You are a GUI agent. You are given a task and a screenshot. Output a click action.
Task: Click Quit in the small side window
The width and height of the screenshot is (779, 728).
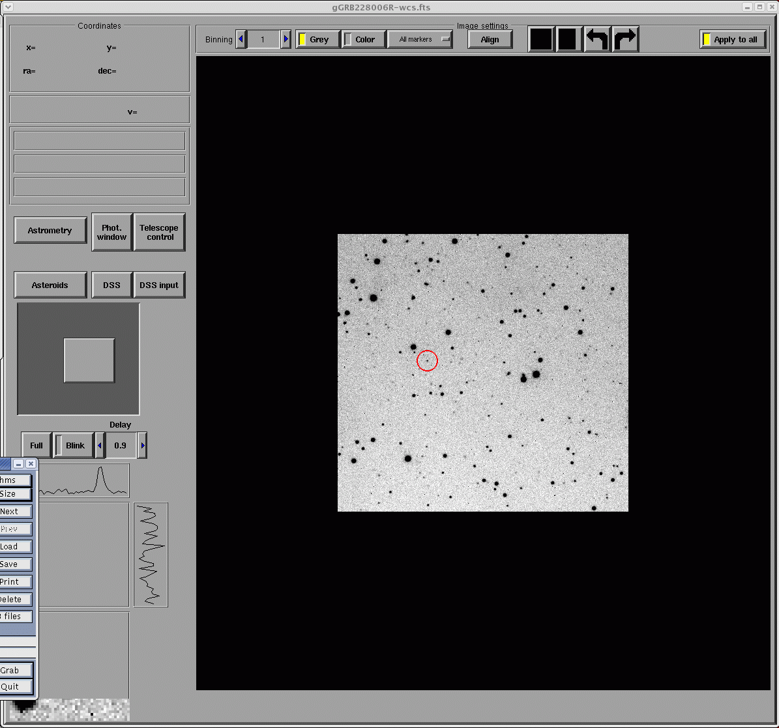tap(16, 687)
